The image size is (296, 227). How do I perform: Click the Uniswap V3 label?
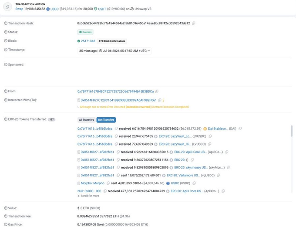point(143,9)
